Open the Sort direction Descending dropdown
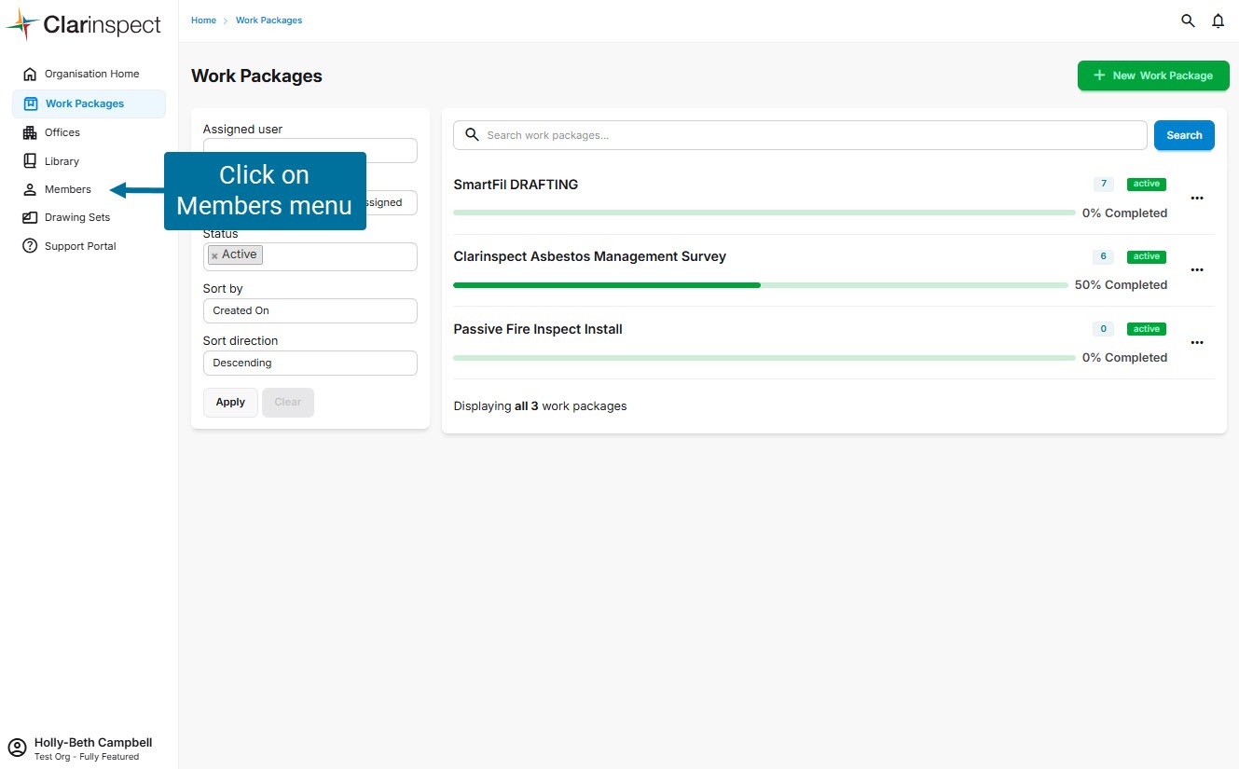 pos(310,363)
